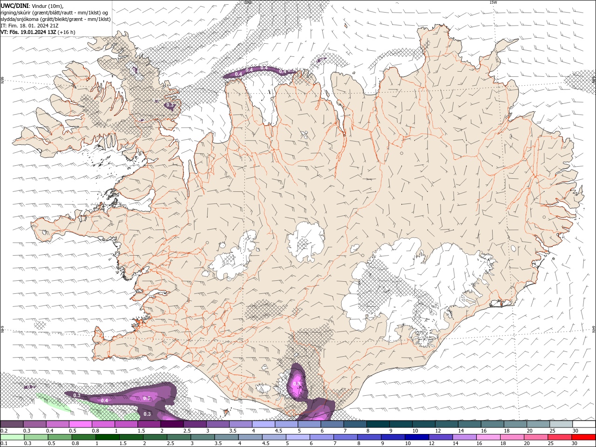Screen dimensions: 596x447
Task: Pick the rain-scale swatch starting at 14
Action: (464, 437)
